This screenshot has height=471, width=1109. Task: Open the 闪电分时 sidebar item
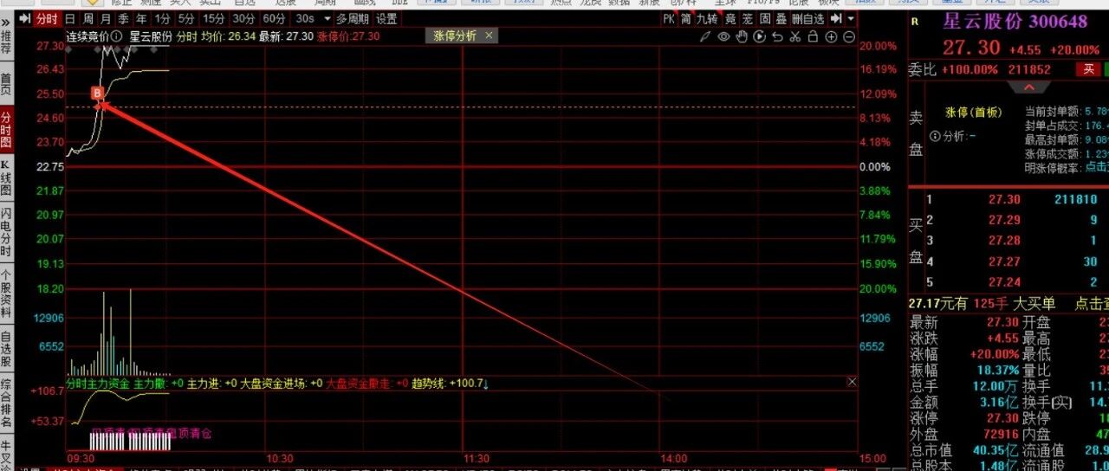(x=6, y=232)
